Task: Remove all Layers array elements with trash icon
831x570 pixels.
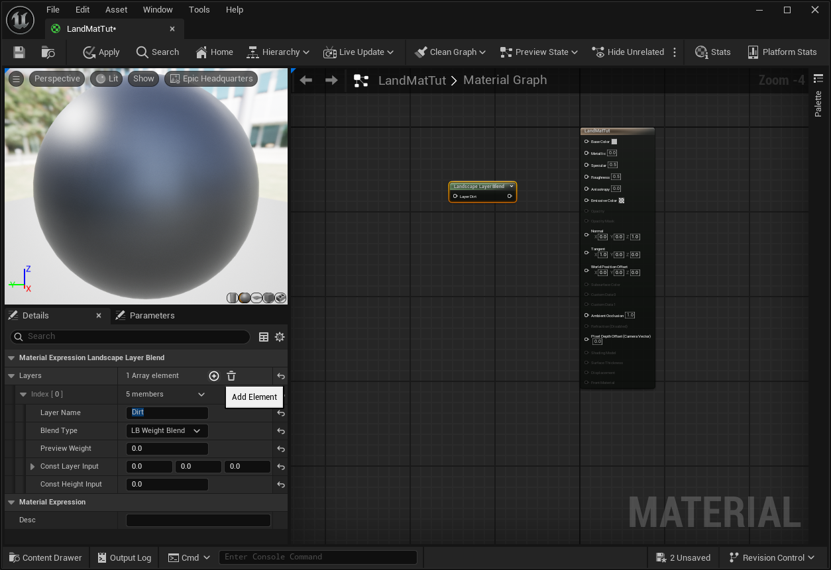Action: tap(231, 376)
